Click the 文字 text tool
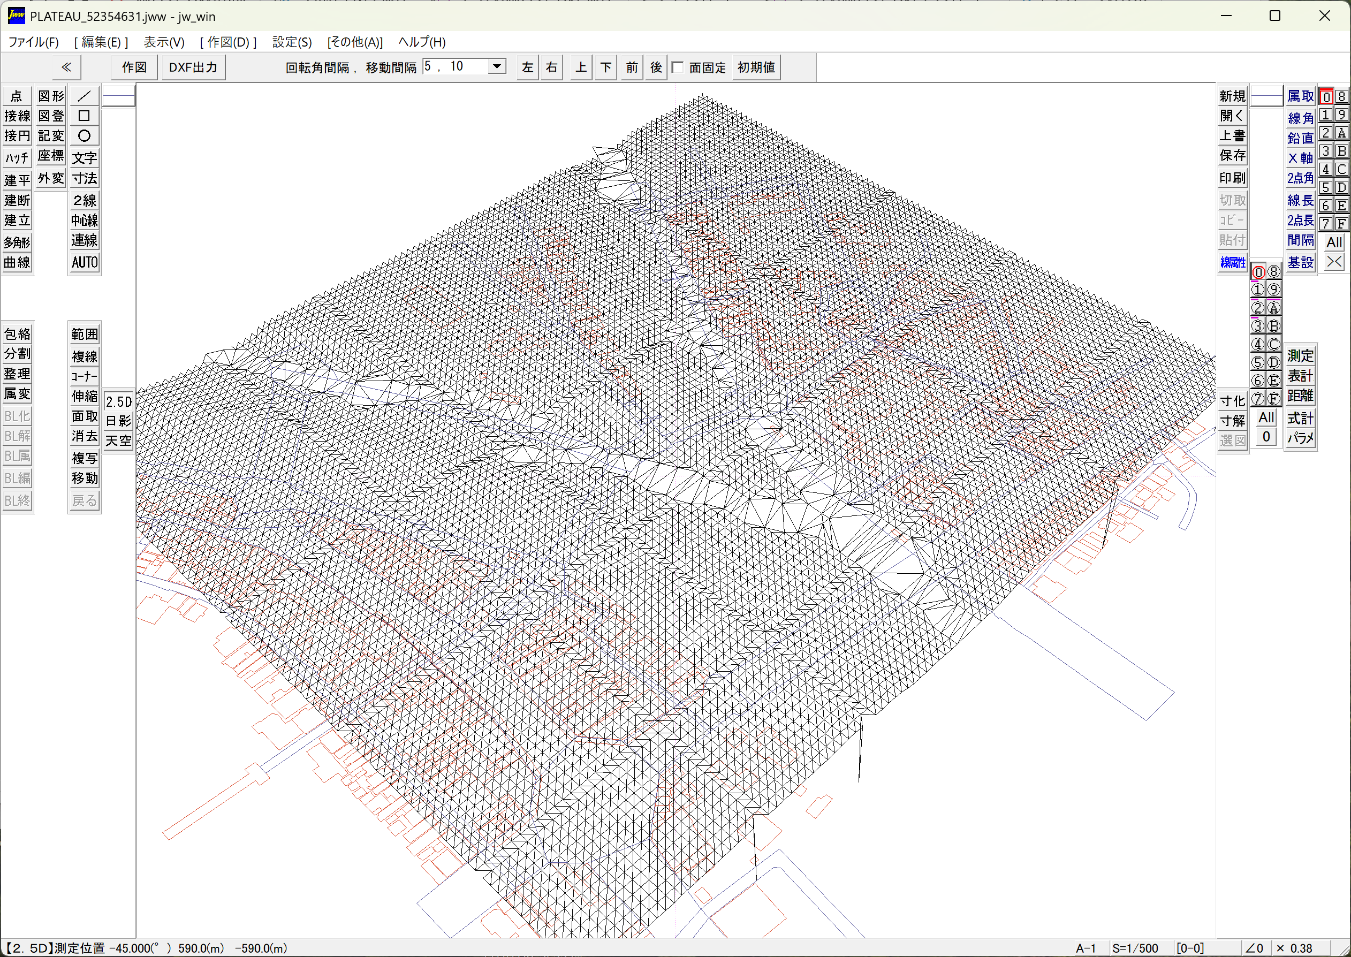The height and width of the screenshot is (957, 1351). point(84,158)
